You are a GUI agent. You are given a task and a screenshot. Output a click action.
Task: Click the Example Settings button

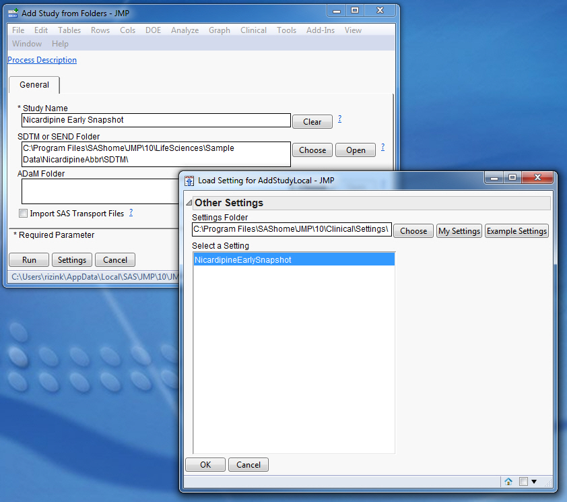[516, 231]
